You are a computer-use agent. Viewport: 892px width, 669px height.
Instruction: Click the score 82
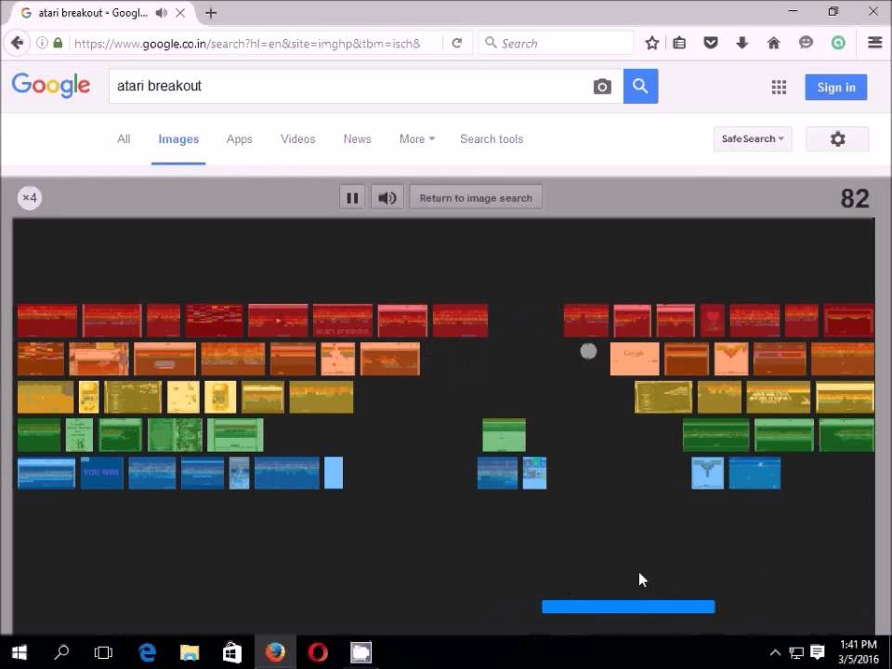point(855,199)
